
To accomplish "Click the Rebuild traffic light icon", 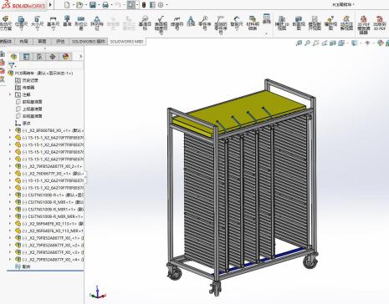I will 144,5.
